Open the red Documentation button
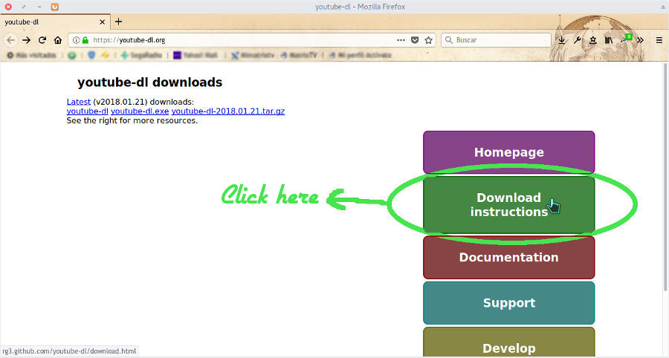This screenshot has height=358, width=669. 508,258
